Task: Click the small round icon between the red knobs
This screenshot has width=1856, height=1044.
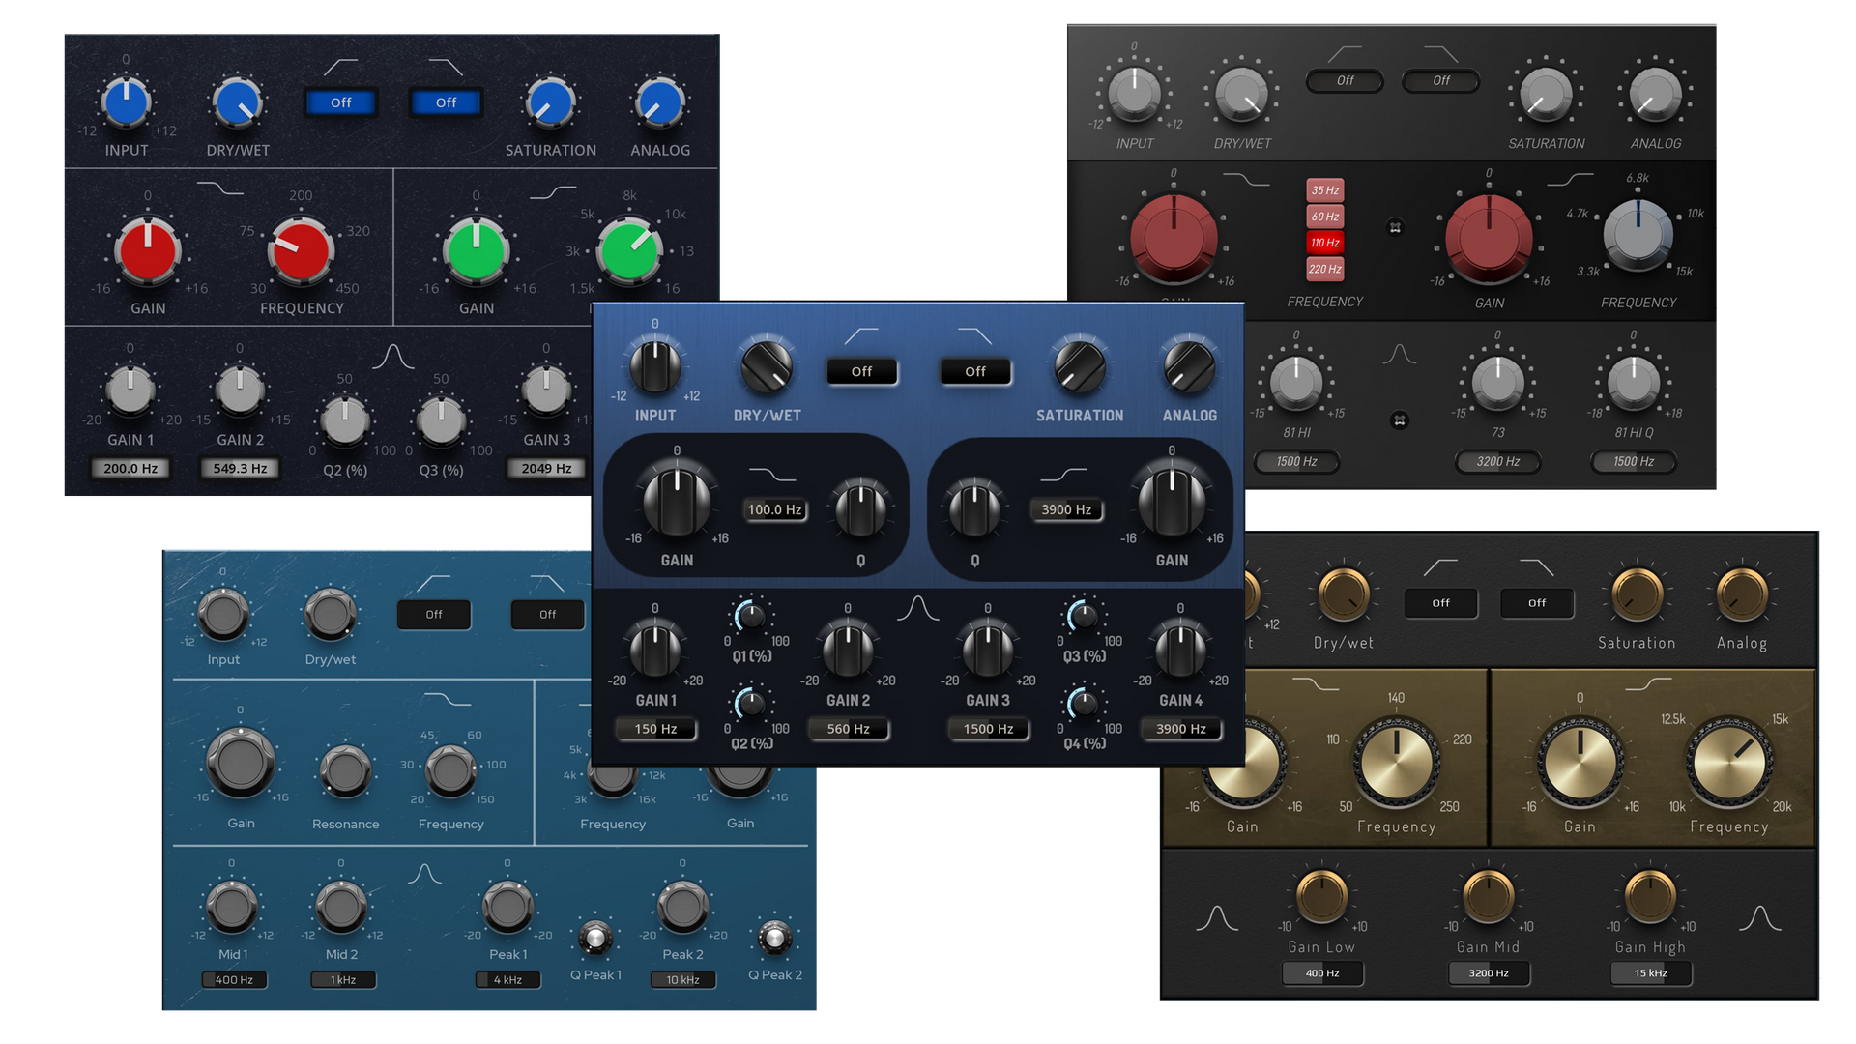Action: click(1395, 227)
